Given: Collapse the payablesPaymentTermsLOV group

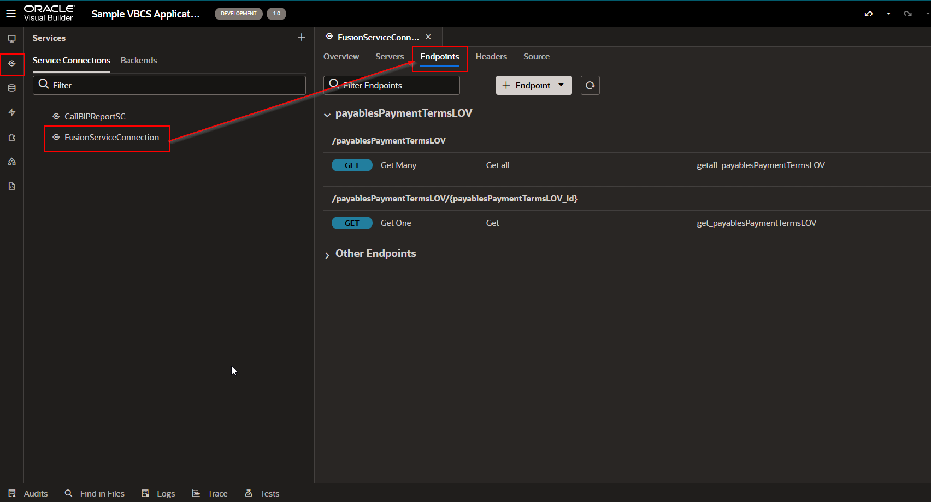Looking at the screenshot, I should point(327,115).
